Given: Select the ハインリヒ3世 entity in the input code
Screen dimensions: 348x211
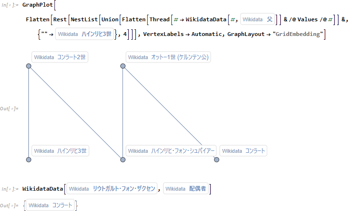Looking at the screenshot, I should (86, 35).
